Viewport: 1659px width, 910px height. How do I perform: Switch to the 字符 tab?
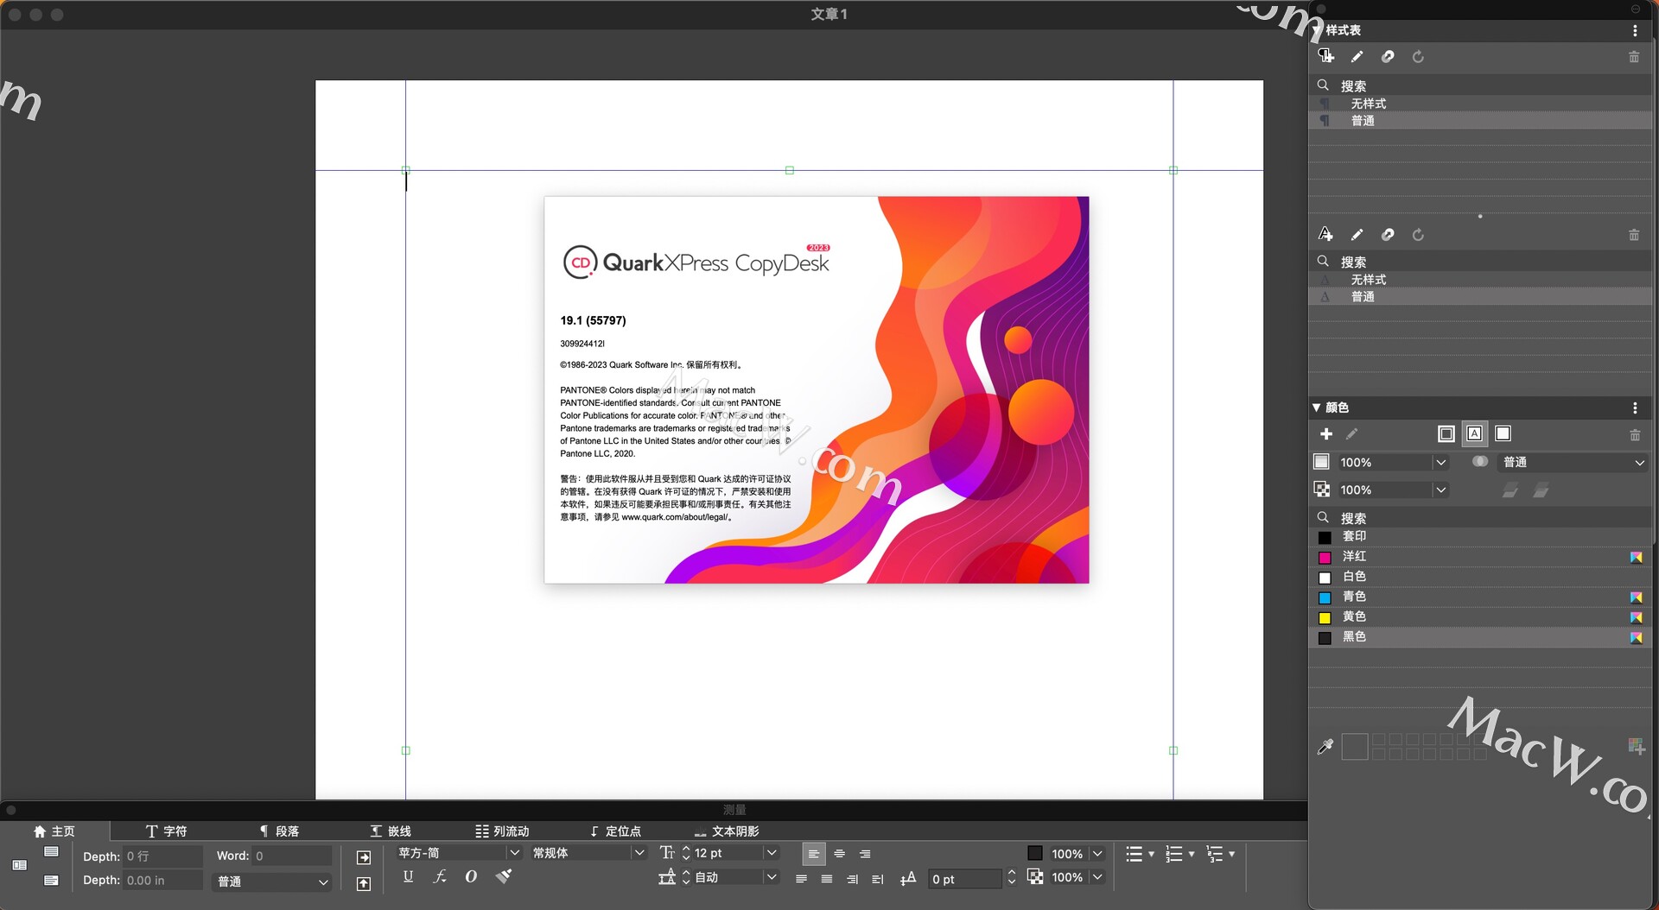coord(166,831)
